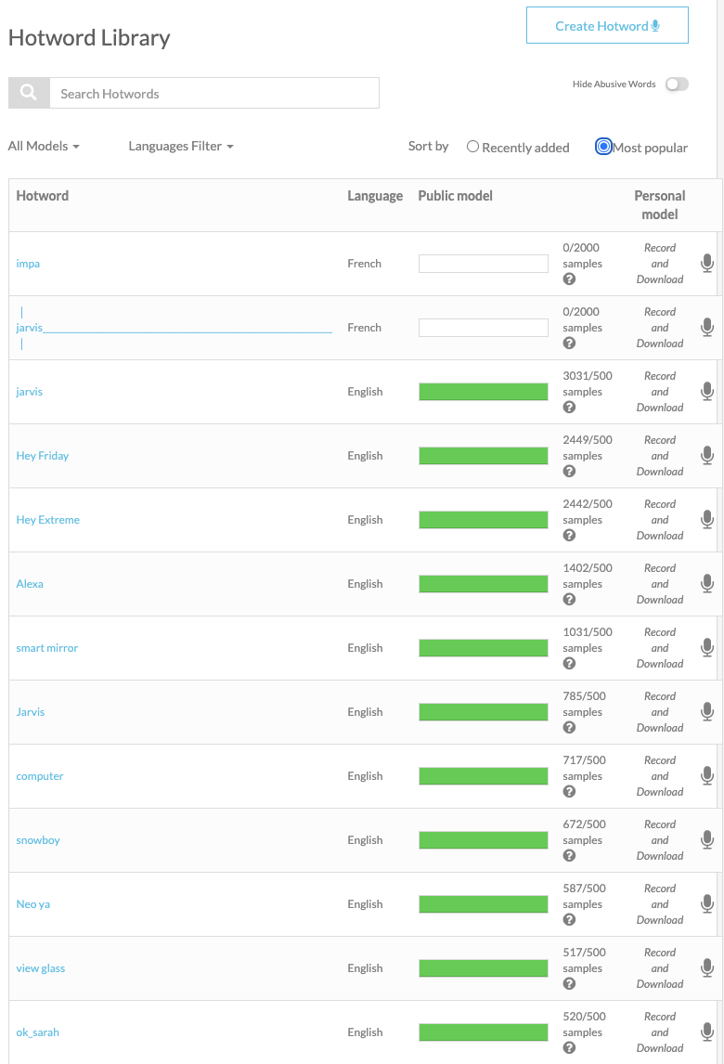The height and width of the screenshot is (1064, 724).
Task: Click the green progress bar for view glass
Action: point(483,968)
